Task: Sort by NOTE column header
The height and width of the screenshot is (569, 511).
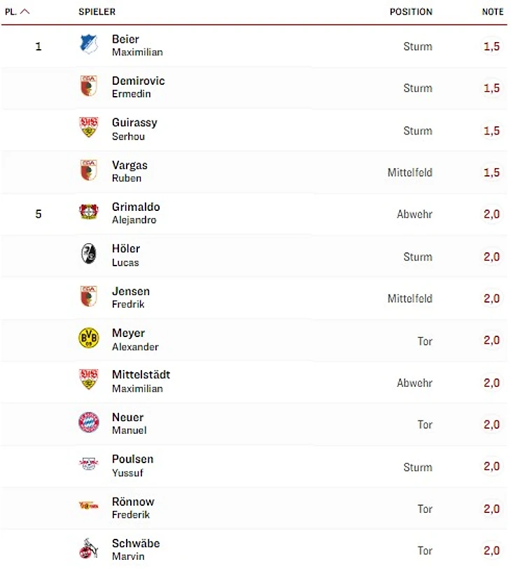Action: 492,12
